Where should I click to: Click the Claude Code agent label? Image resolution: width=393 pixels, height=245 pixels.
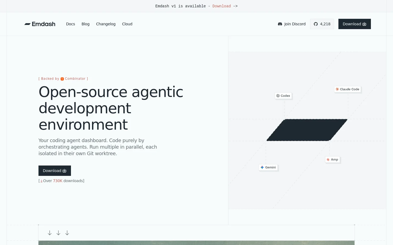[x=348, y=89]
